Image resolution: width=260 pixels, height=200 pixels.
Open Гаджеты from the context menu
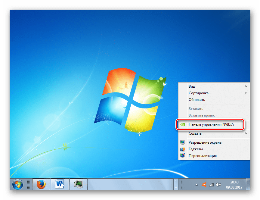[x=214, y=149]
